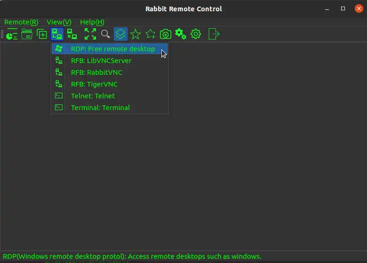Image resolution: width=367 pixels, height=263 pixels.
Task: Click the Disconnect toolbar icon
Action: [x=72, y=34]
